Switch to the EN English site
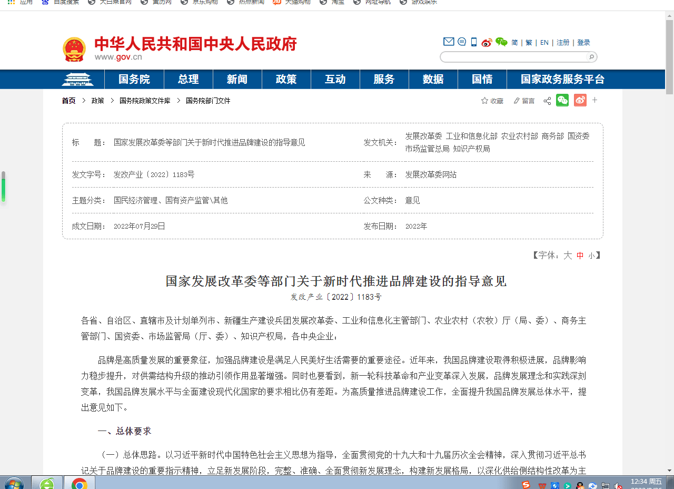 coord(544,43)
